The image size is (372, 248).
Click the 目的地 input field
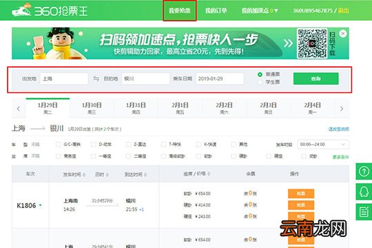pyautogui.click(x=145, y=79)
